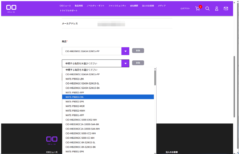Select CIO-MB20W2C-5000-CC-WH option

click(x=108, y=138)
